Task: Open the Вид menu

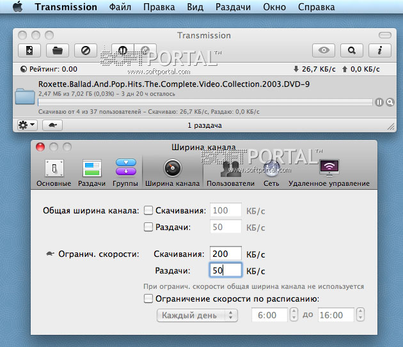Action: coord(195,7)
